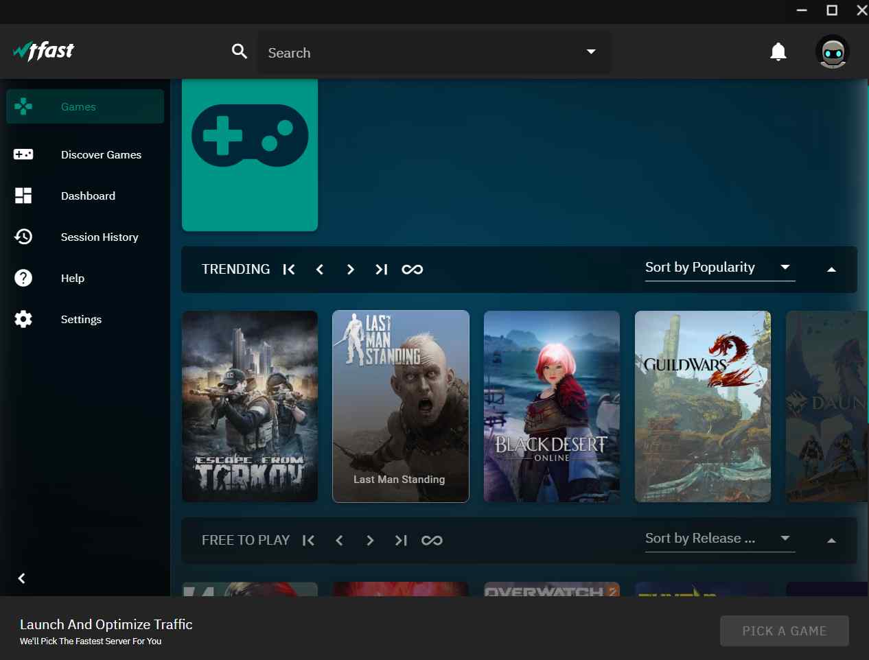Open the user profile avatar
Screen dimensions: 869x660
(x=833, y=52)
